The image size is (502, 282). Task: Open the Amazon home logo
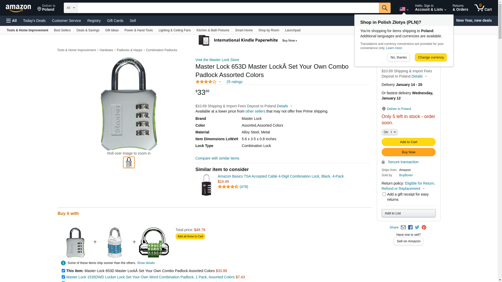pos(18,8)
